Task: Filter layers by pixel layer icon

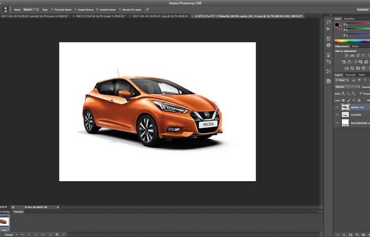Action: click(354, 80)
